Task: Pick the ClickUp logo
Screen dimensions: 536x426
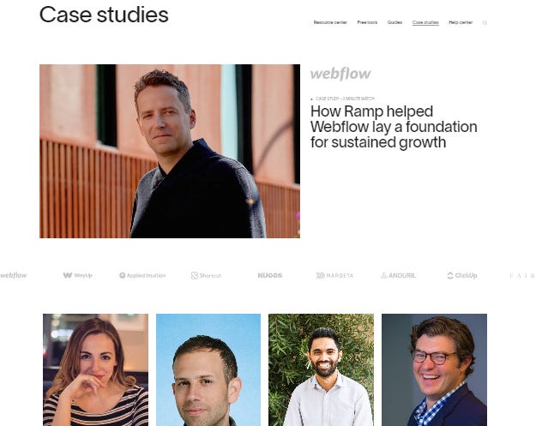Action: pos(462,275)
